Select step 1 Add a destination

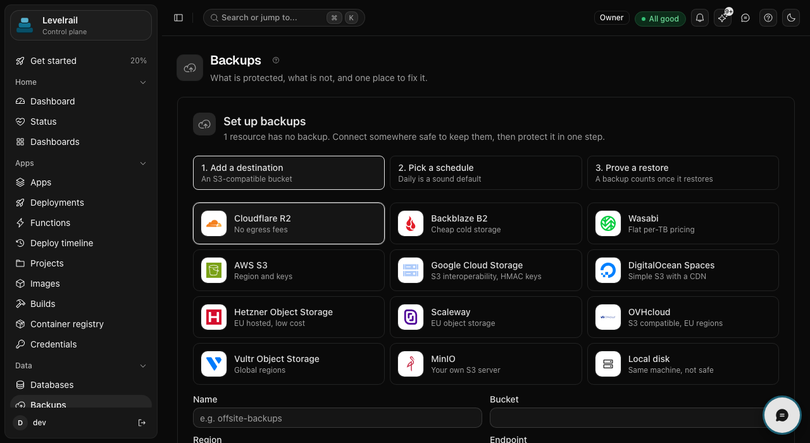click(x=289, y=173)
